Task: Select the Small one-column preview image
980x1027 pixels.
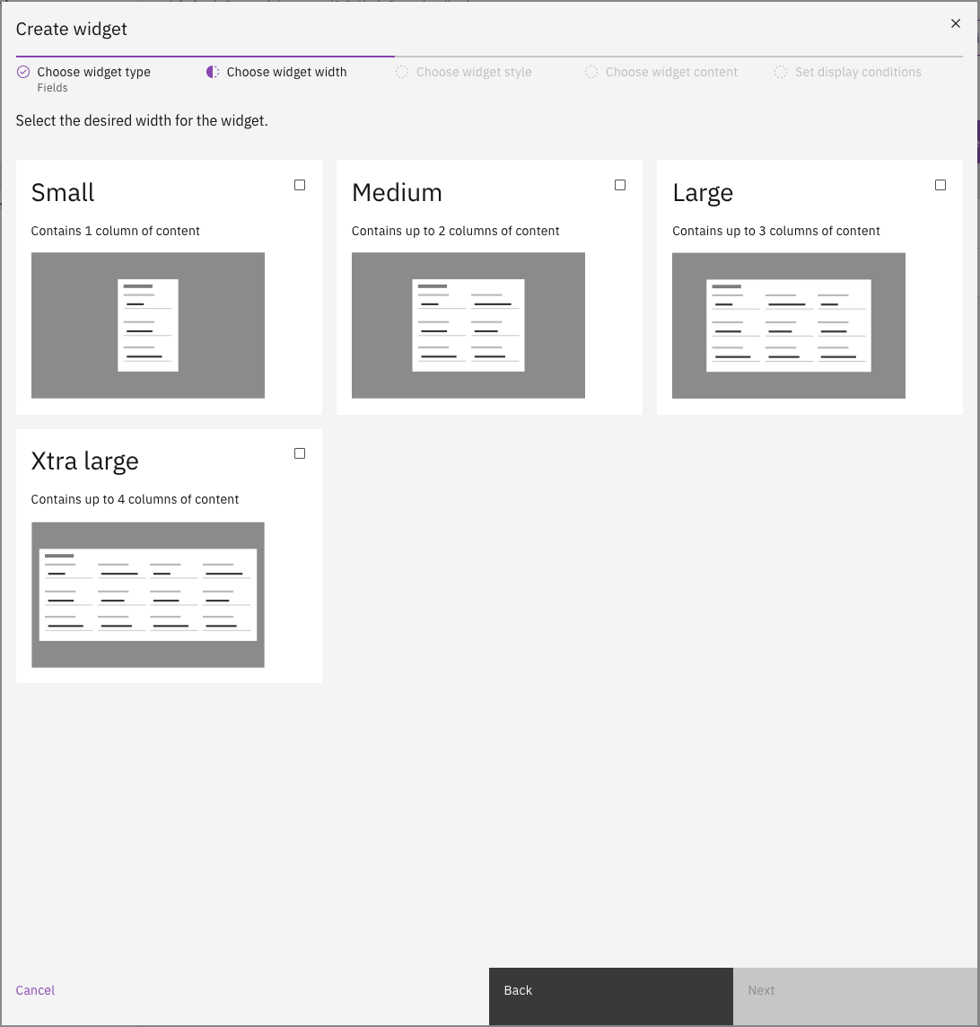Action: [148, 325]
